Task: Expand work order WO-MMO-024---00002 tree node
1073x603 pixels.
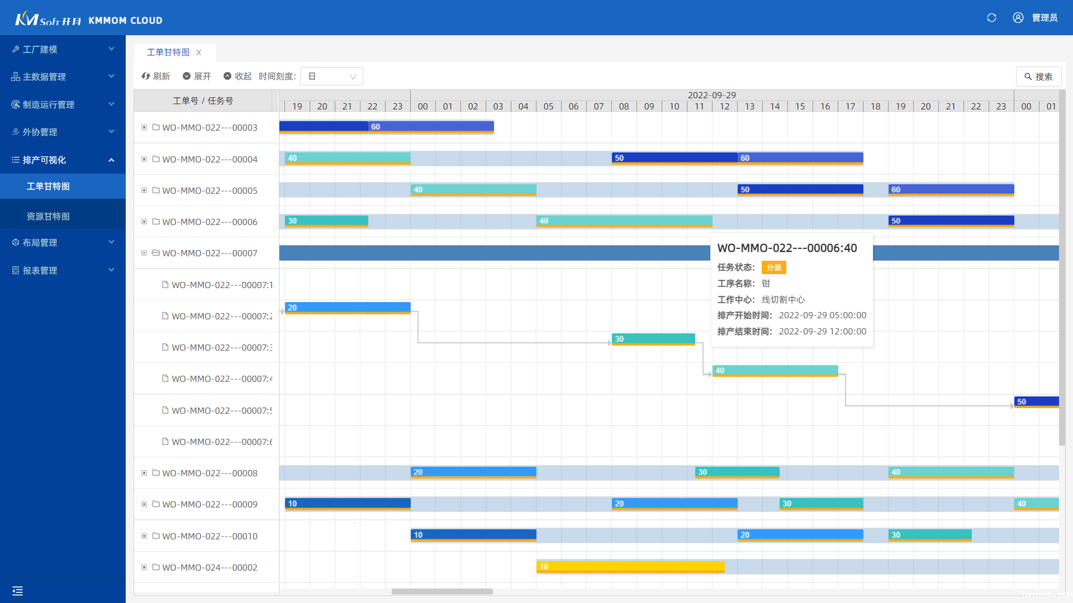Action: (x=144, y=567)
